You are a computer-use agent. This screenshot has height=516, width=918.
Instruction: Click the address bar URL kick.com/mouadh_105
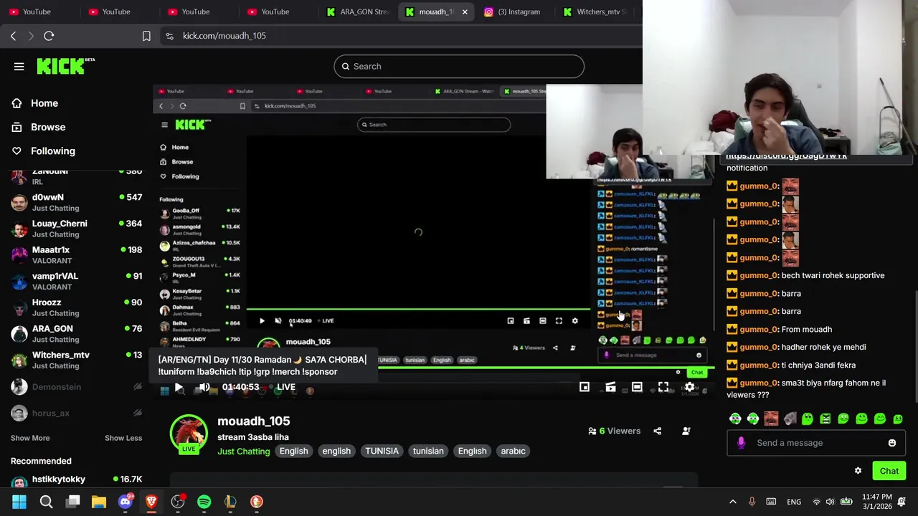coord(224,36)
